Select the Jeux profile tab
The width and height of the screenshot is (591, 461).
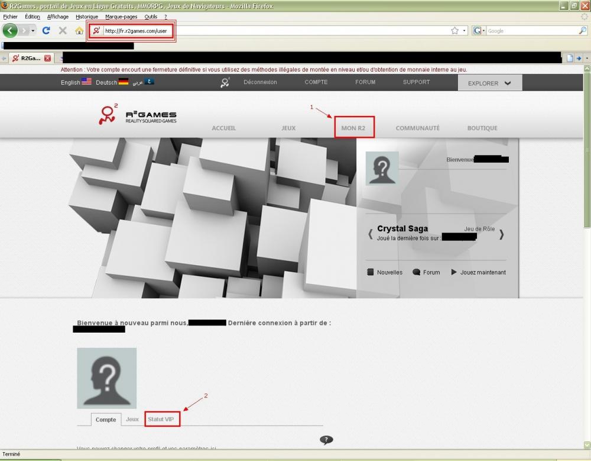132,419
